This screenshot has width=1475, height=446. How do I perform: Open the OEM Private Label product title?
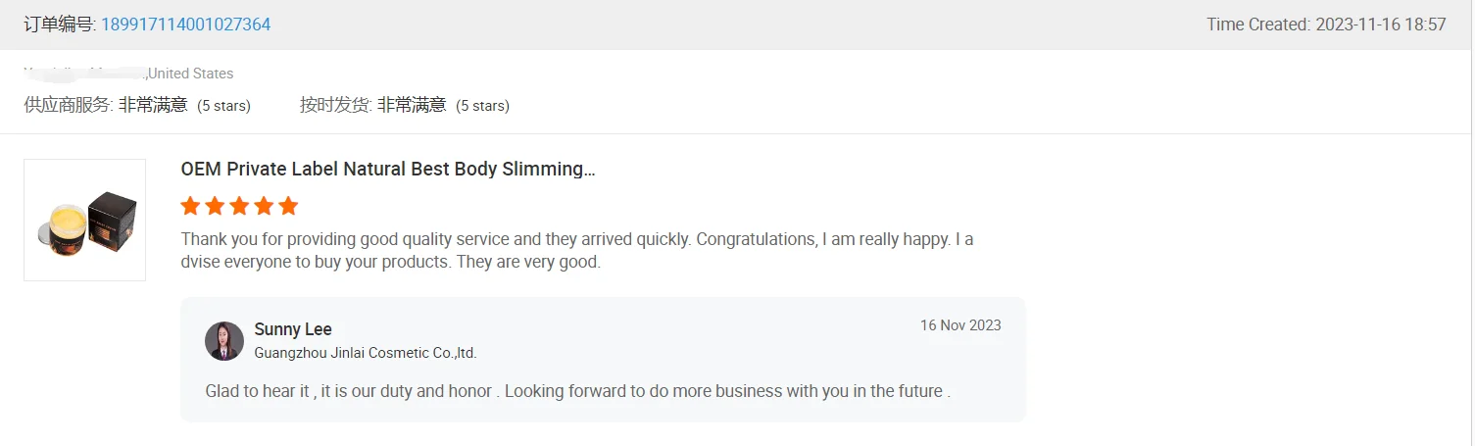(x=388, y=169)
